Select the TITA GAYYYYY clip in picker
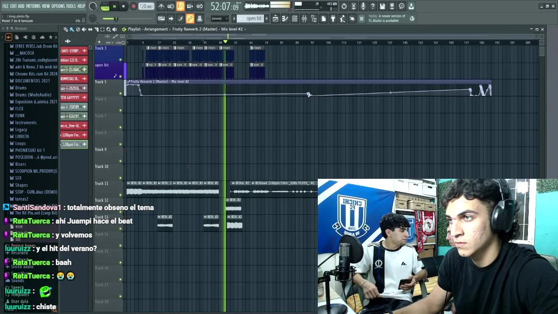 (x=74, y=98)
